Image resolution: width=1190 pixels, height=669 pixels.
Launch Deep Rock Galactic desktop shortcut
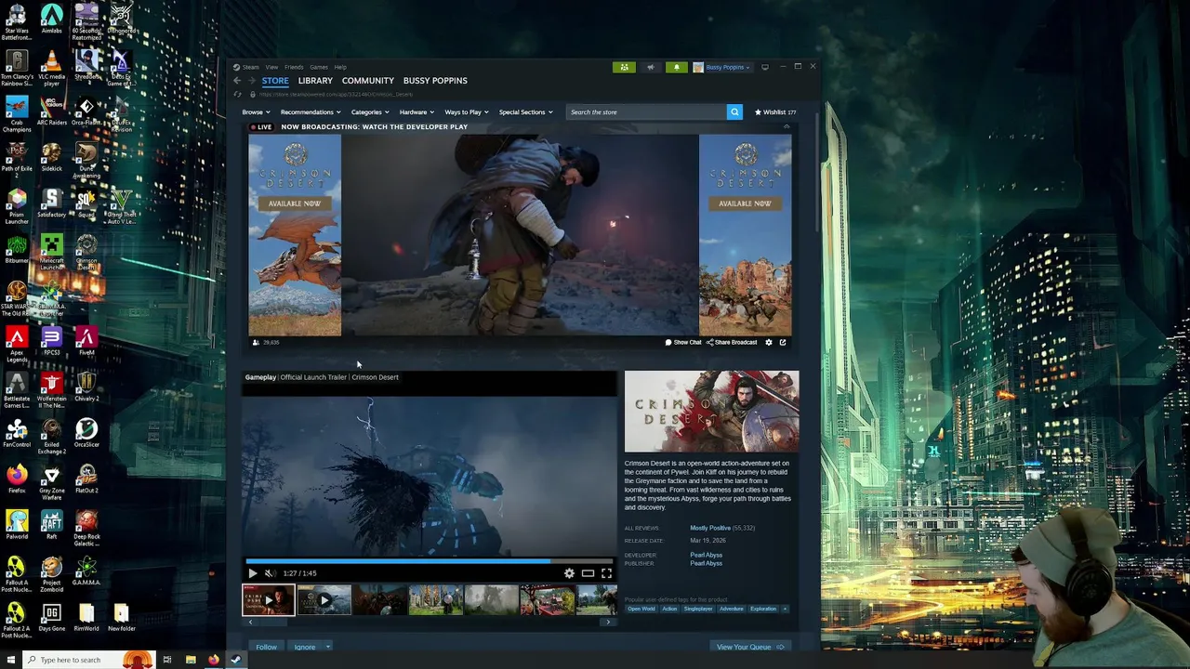click(x=86, y=528)
